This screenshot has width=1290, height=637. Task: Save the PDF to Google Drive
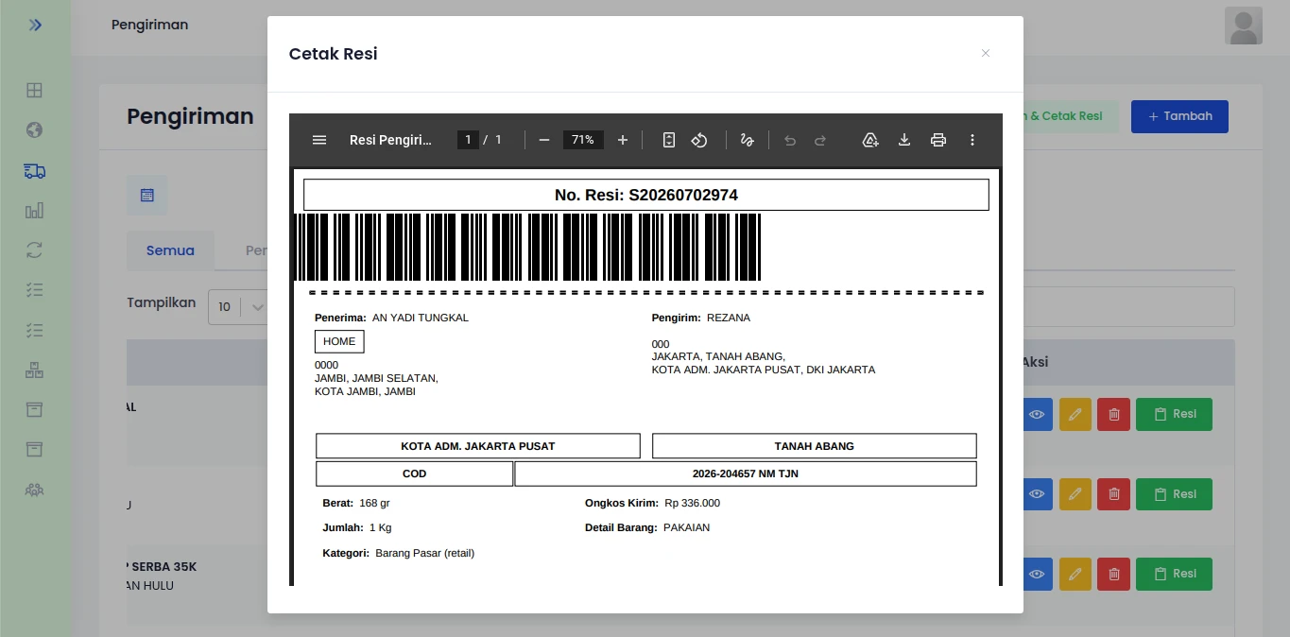coord(870,140)
